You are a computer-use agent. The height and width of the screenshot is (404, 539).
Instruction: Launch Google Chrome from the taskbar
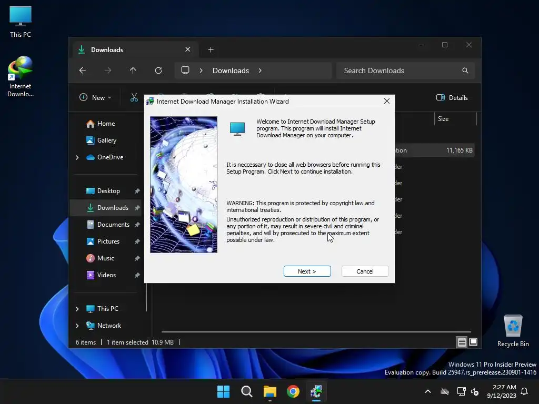click(293, 391)
